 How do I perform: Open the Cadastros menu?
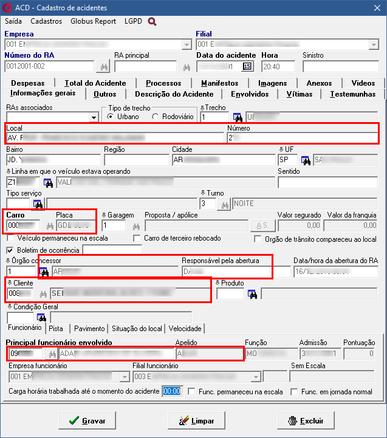(46, 21)
